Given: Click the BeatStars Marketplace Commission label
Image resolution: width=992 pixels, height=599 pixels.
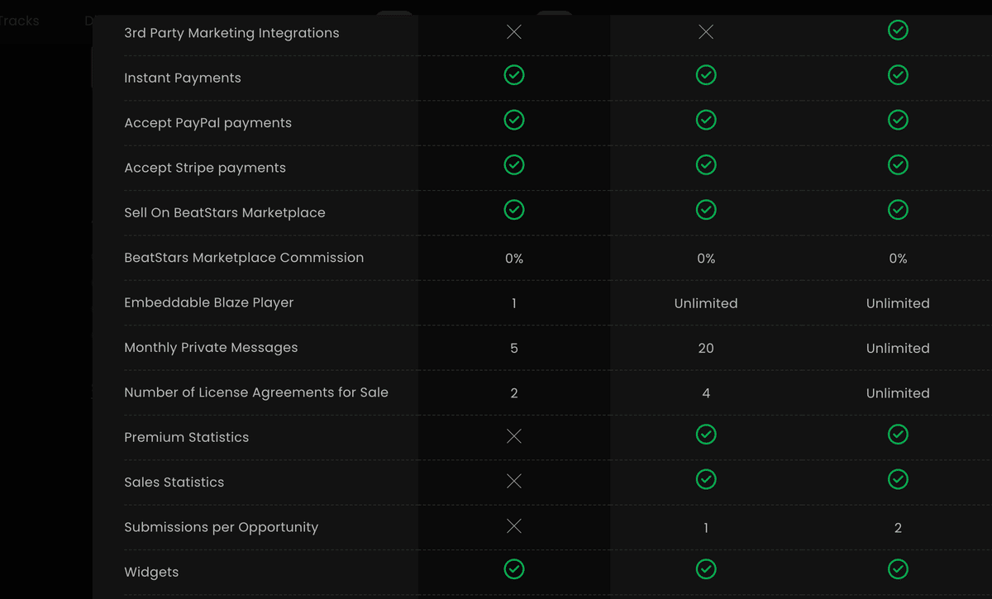Looking at the screenshot, I should (244, 258).
